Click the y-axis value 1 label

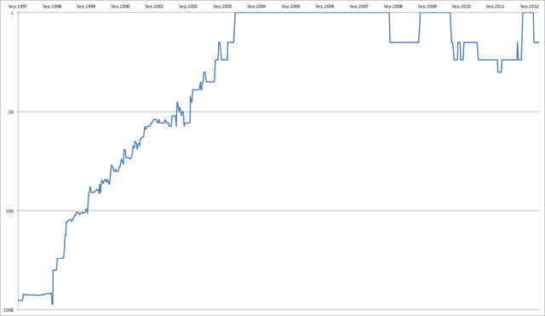click(x=12, y=13)
